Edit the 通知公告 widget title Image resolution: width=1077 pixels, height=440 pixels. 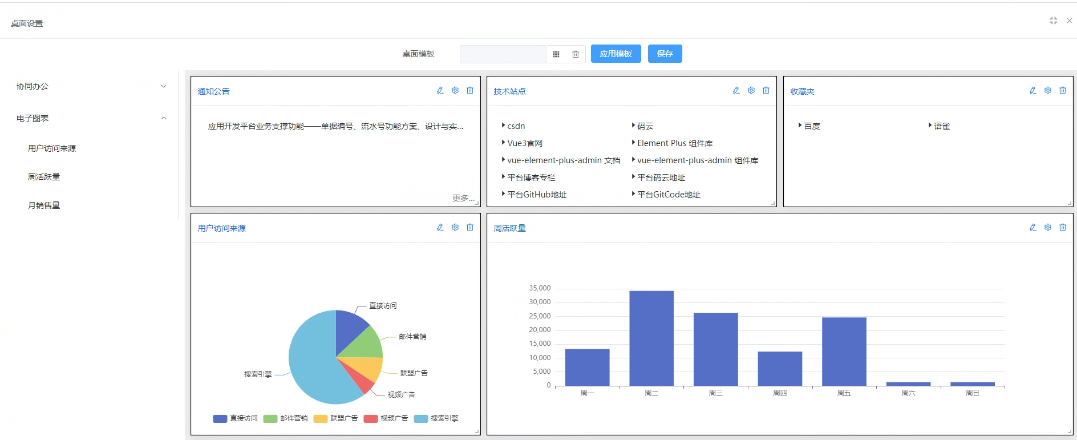click(440, 90)
